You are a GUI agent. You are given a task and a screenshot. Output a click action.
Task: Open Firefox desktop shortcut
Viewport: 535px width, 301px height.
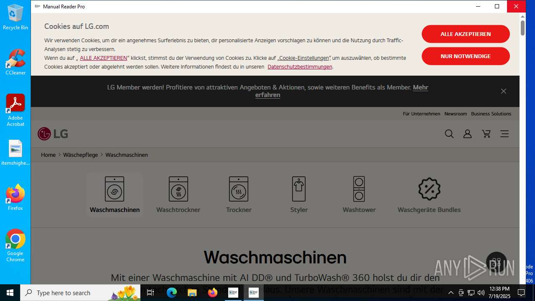(15, 197)
